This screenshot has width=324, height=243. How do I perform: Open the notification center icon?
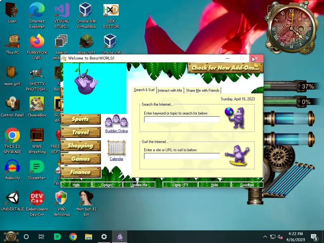click(x=314, y=237)
